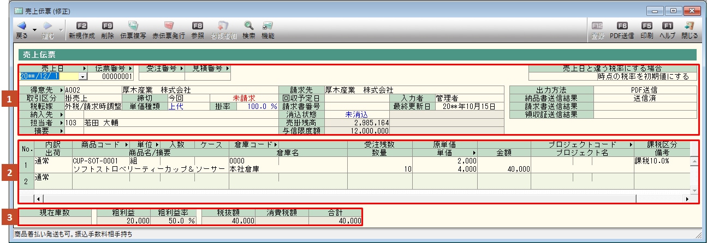Click the 税転嫁 value 外税/請求時調整
The width and height of the screenshot is (707, 243).
coord(92,106)
